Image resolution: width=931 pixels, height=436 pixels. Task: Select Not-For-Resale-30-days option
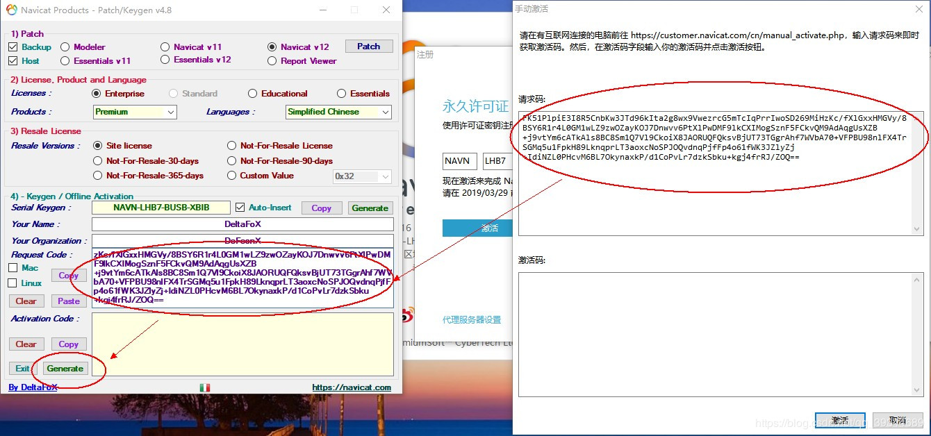click(x=98, y=161)
